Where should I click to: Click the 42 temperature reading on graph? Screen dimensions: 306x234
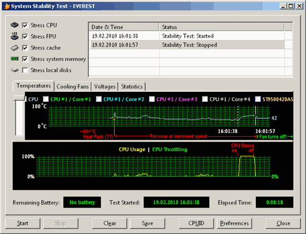pyautogui.click(x=274, y=118)
